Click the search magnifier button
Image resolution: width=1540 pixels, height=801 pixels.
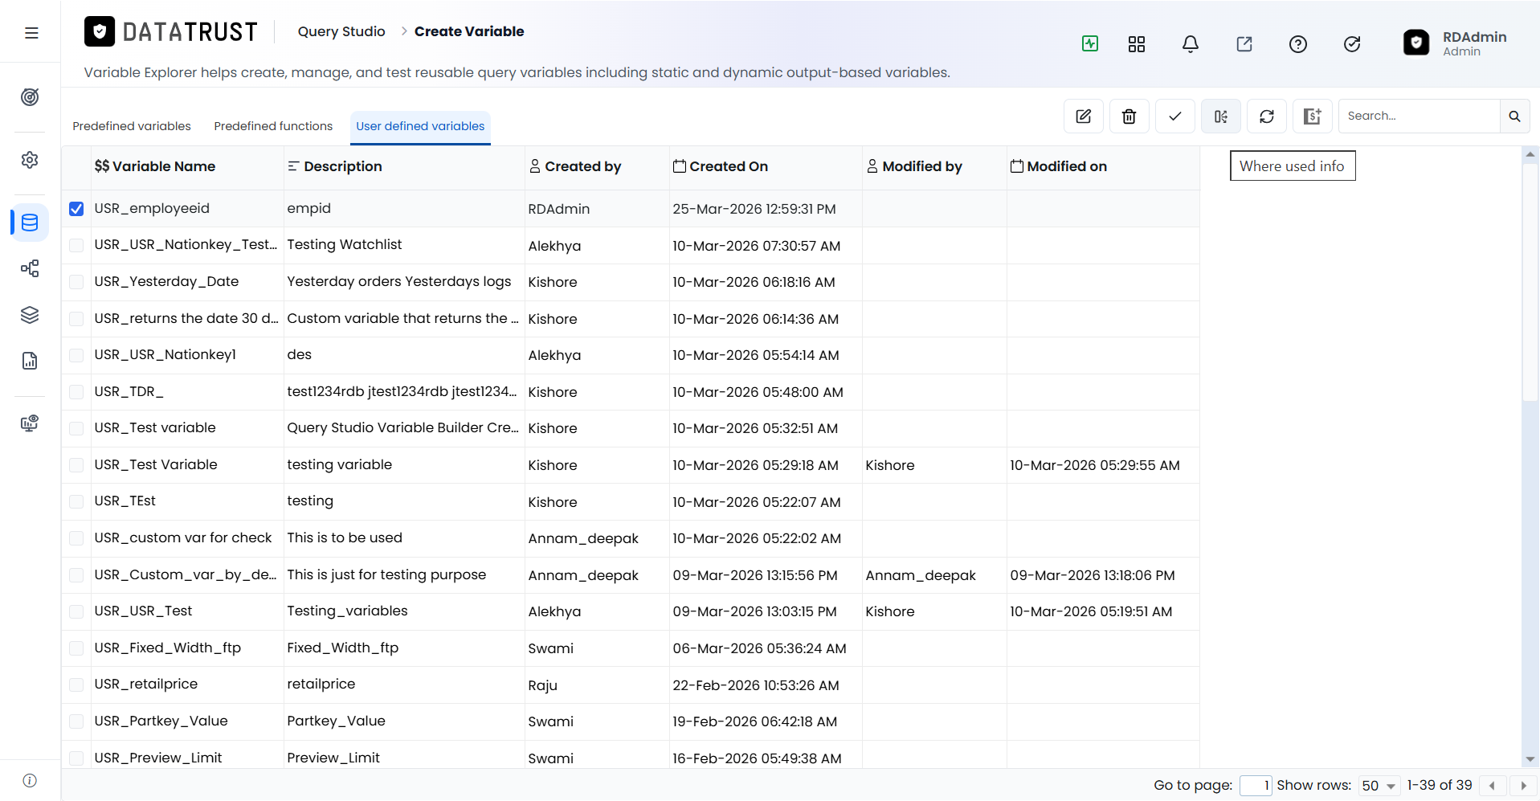pyautogui.click(x=1515, y=116)
